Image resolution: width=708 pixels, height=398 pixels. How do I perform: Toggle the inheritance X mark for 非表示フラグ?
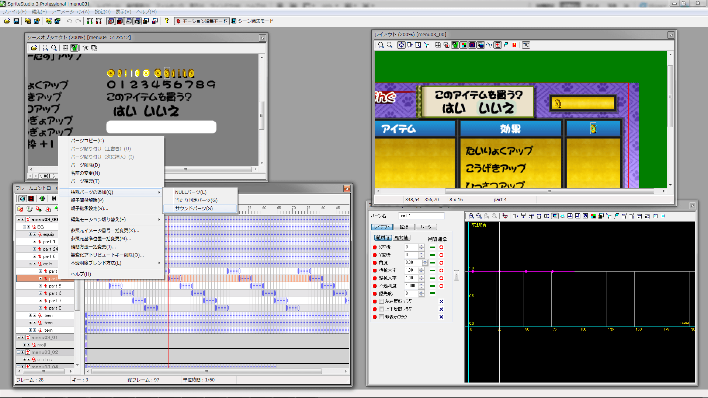[x=441, y=317]
